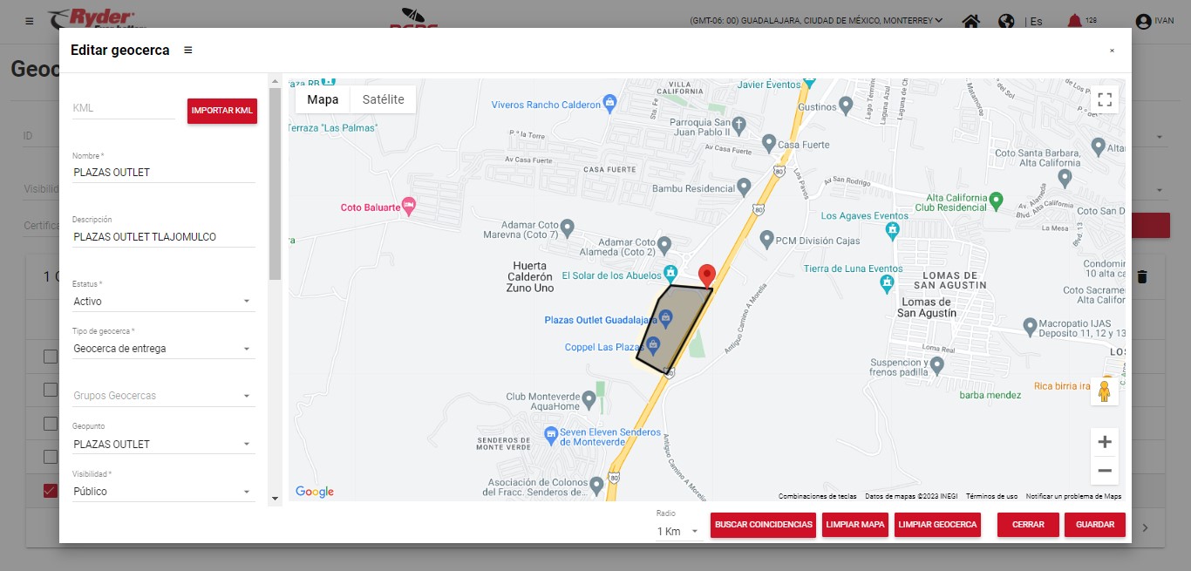
Task: Toggle fullscreen map view
Action: tap(1105, 99)
